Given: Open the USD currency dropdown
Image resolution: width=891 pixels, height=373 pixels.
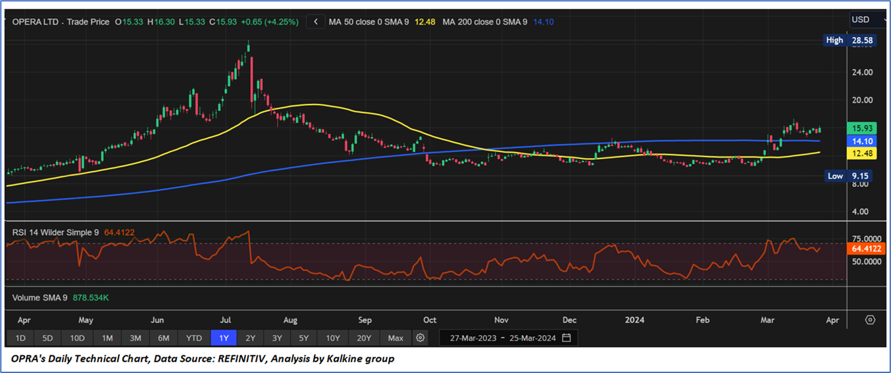Looking at the screenshot, I should [x=869, y=20].
